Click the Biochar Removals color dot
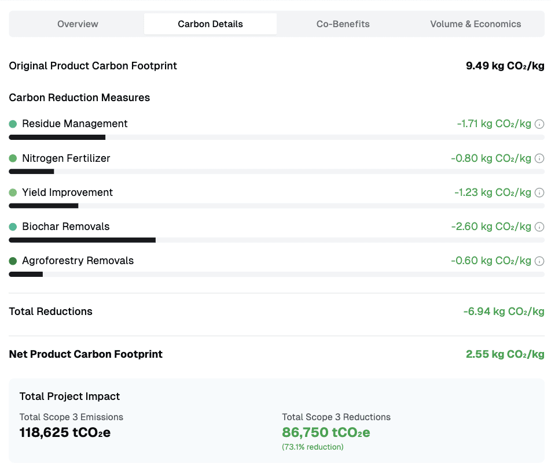 13,227
